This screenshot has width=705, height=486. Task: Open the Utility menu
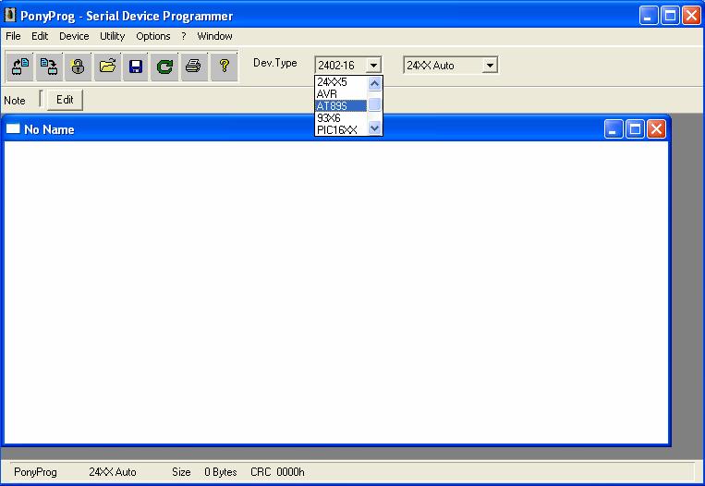click(113, 36)
